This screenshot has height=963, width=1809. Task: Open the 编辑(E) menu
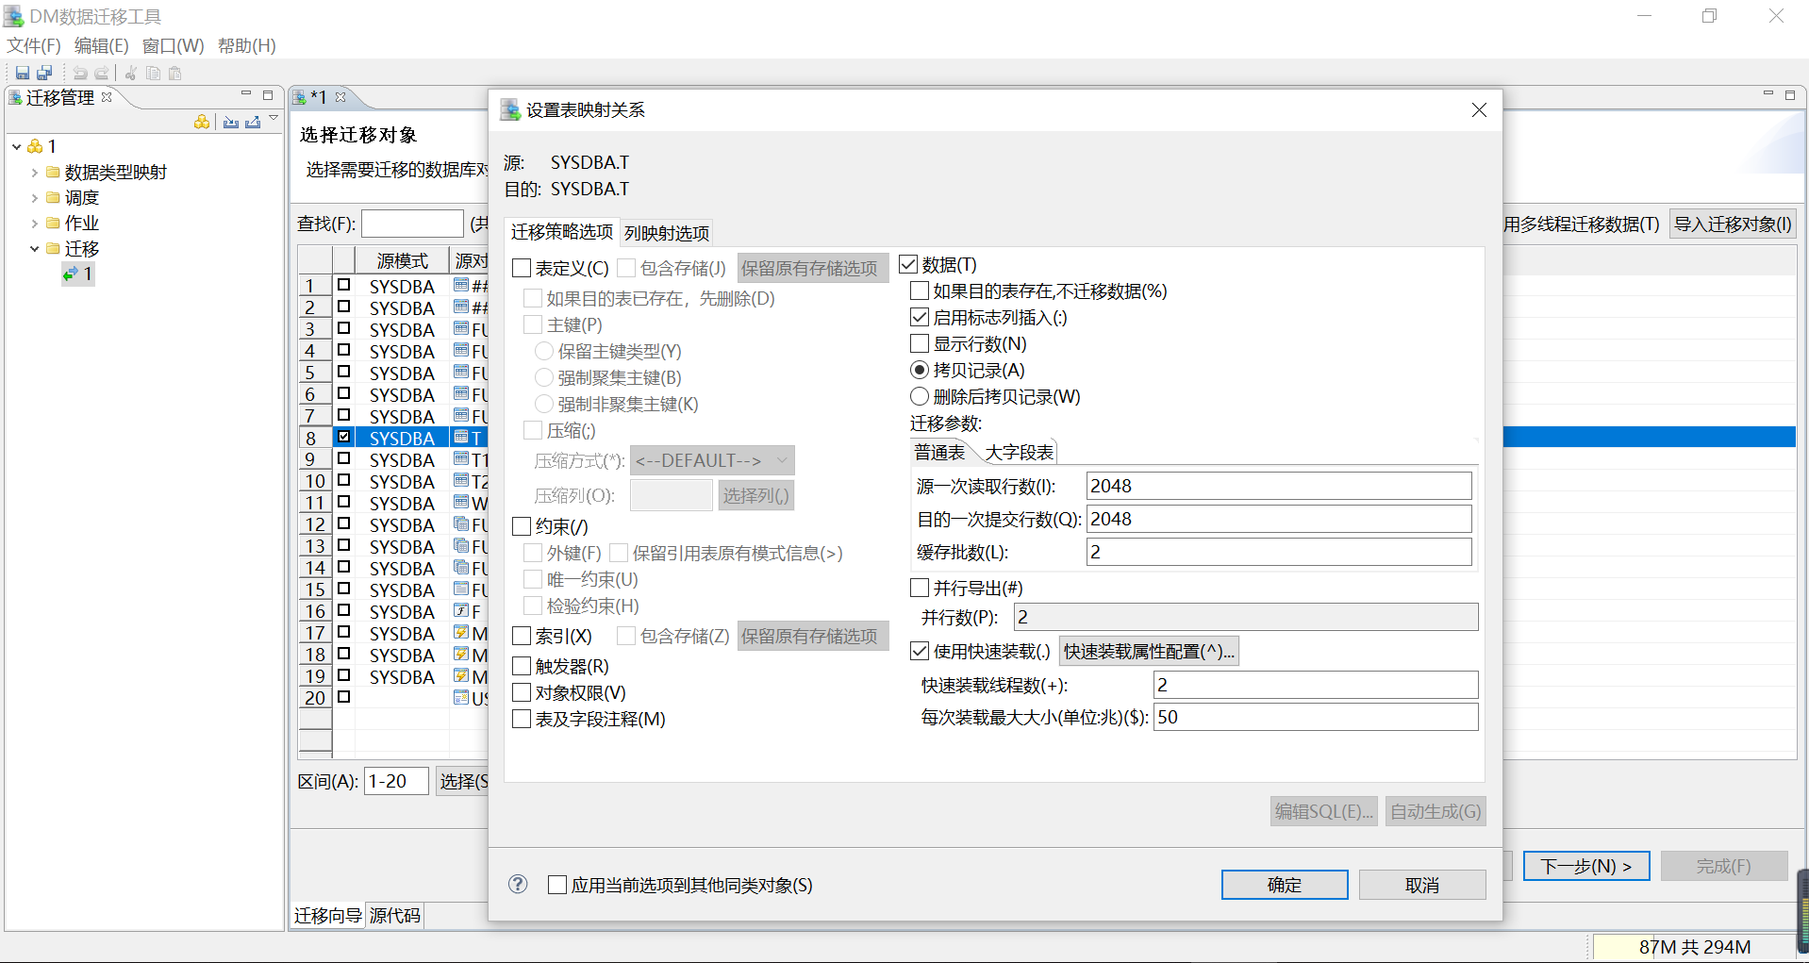pyautogui.click(x=101, y=45)
